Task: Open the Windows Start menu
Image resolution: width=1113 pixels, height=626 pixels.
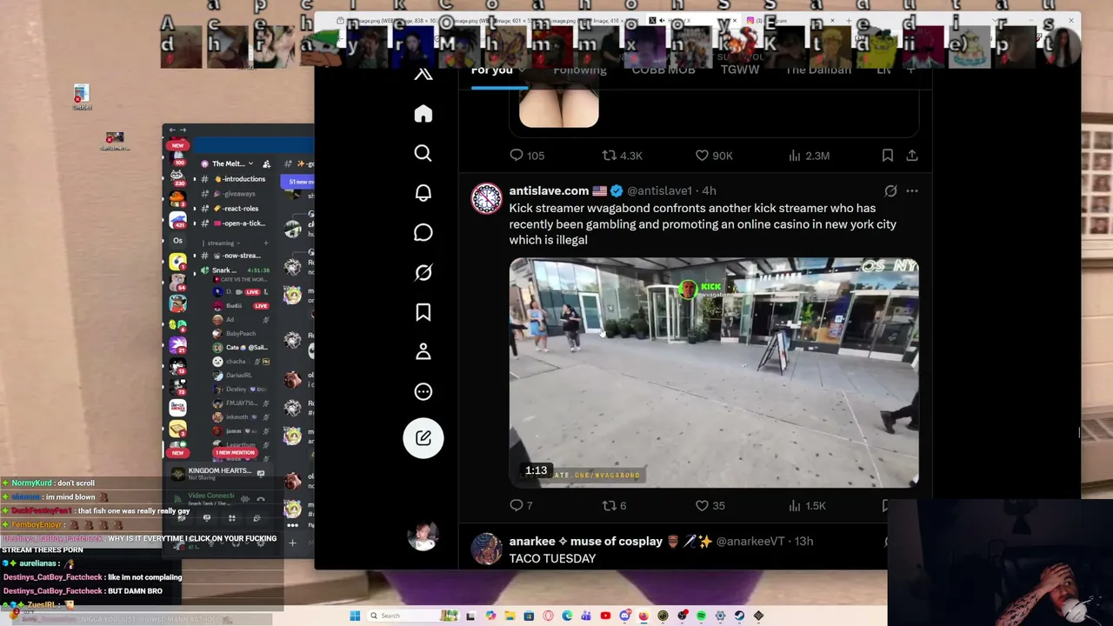Action: coord(355,616)
